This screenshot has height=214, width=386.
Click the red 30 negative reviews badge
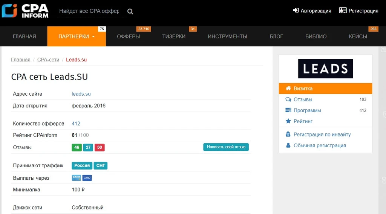click(x=100, y=147)
